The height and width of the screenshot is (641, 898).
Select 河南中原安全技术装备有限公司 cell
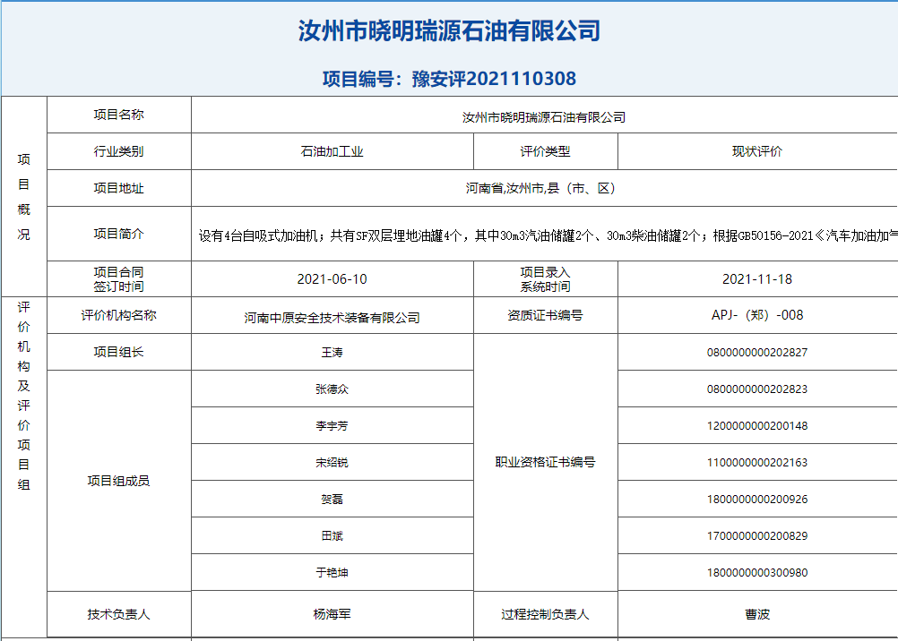click(332, 315)
